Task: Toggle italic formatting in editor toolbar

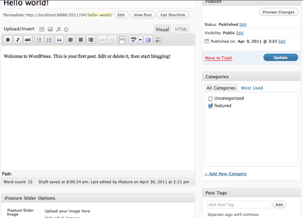Action: (18, 40)
